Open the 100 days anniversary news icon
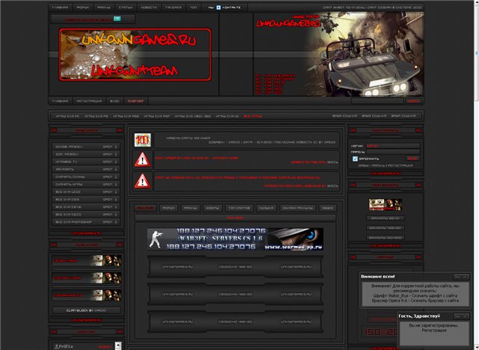This screenshot has height=350, width=479. (143, 140)
